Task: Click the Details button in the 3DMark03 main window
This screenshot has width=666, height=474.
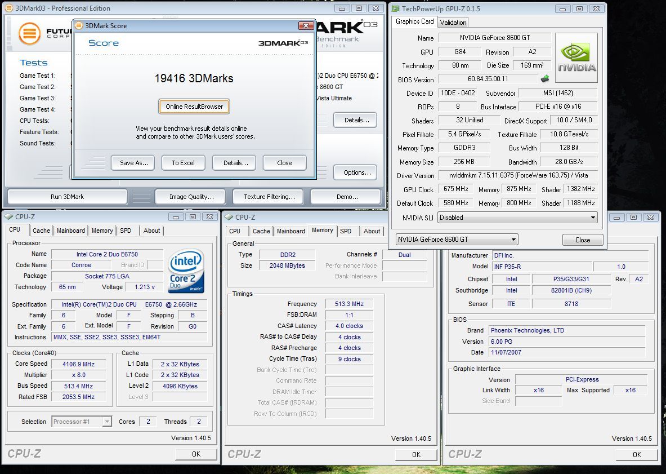Action: click(x=355, y=120)
